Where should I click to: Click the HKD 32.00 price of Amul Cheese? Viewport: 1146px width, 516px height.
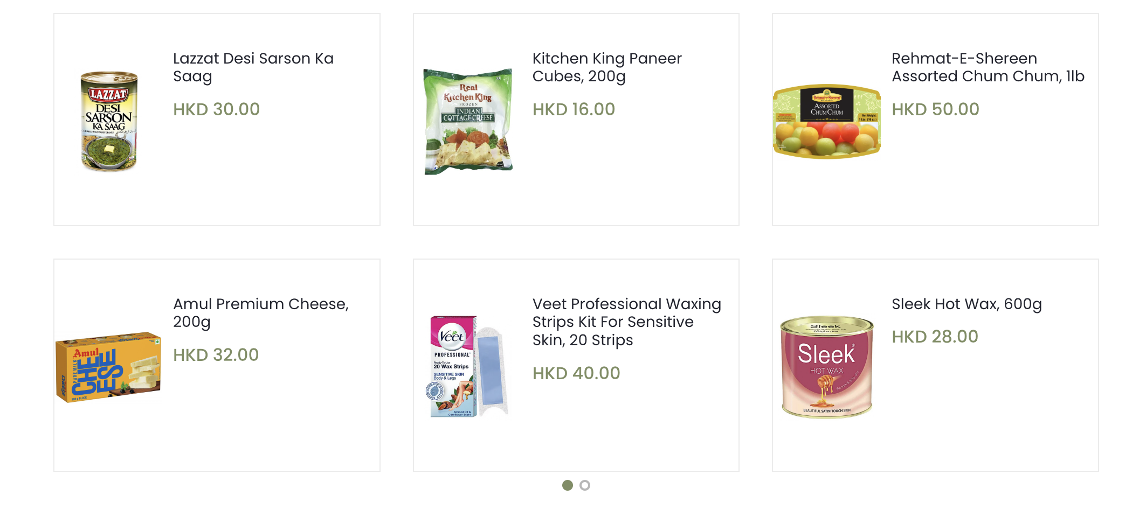[216, 355]
